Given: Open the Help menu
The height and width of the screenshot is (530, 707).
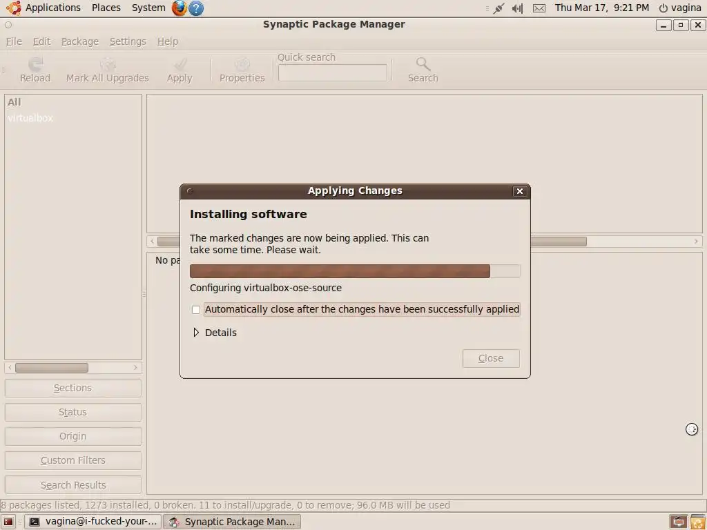Looking at the screenshot, I should click(168, 41).
